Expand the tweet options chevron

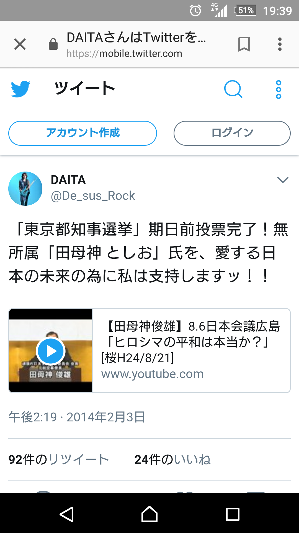pyautogui.click(x=283, y=180)
